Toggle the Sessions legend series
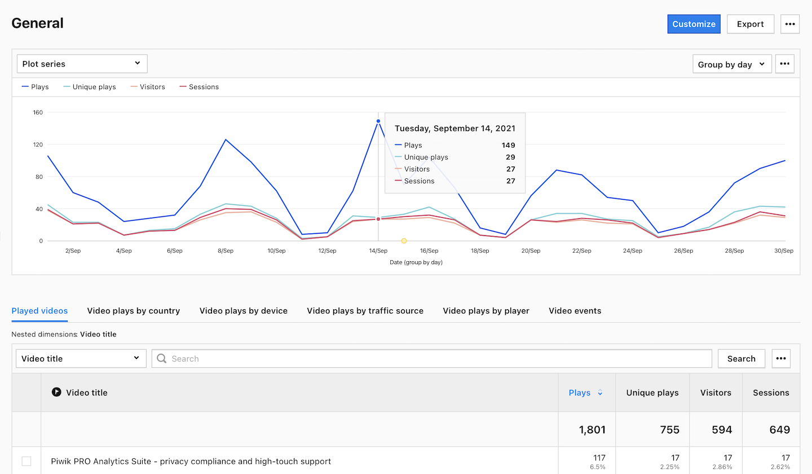This screenshot has height=474, width=812. pos(198,87)
